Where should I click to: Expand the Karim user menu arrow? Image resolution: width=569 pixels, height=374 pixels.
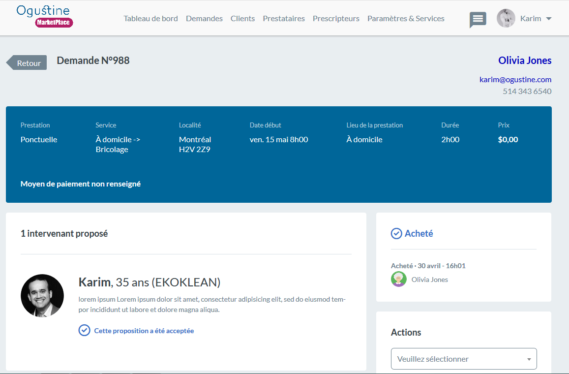(x=549, y=19)
